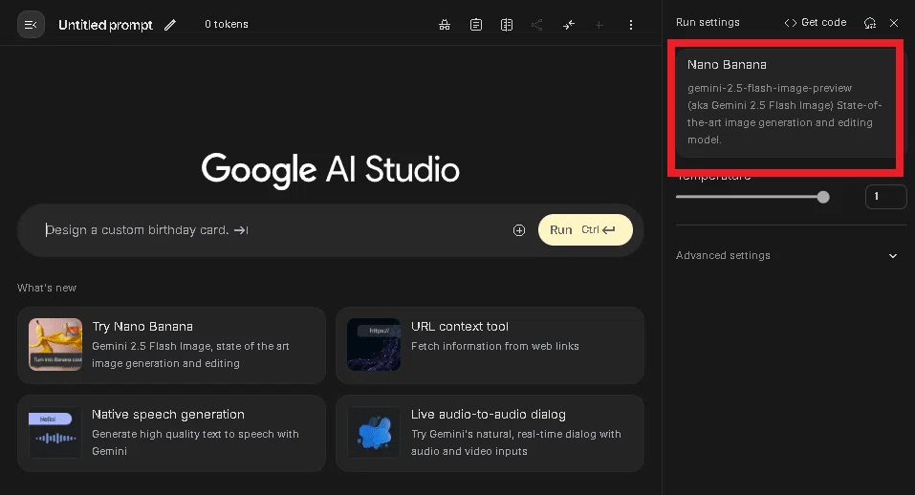The width and height of the screenshot is (915, 495).
Task: Click the blue blob Live audio thumbnail
Action: click(374, 433)
